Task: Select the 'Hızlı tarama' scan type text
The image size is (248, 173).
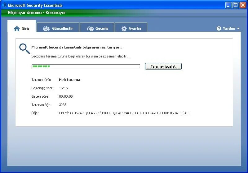Action: click(69, 80)
